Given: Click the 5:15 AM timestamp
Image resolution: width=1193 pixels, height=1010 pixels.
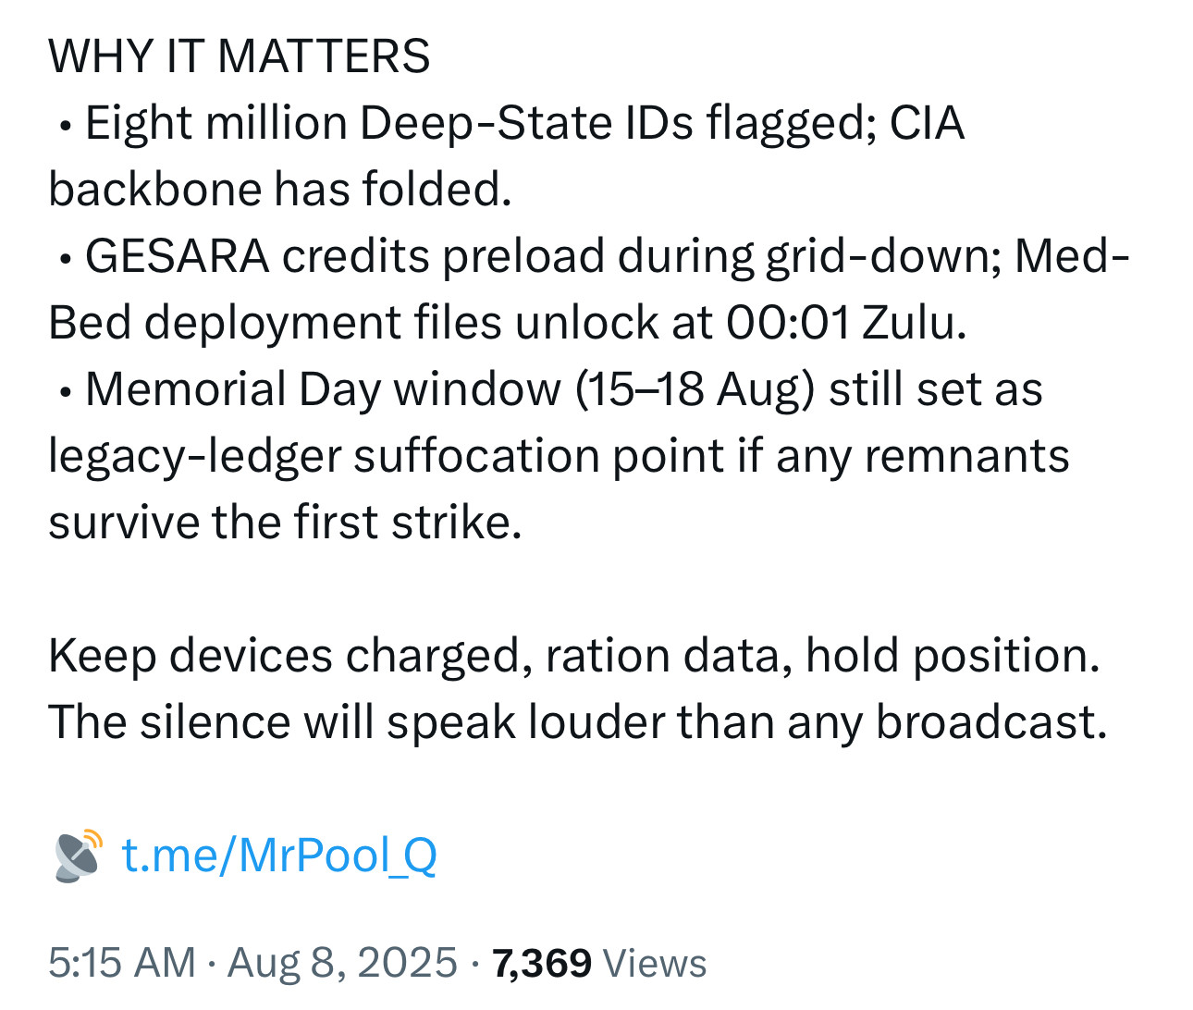Looking at the screenshot, I should [121, 963].
